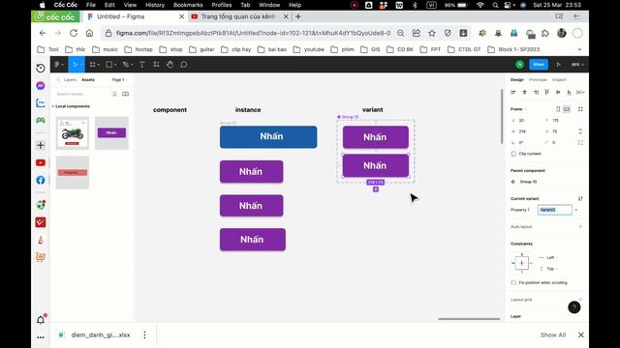Viewport: 620px width, 348px height.
Task: Open the zoom level dropdown
Action: pos(577,65)
